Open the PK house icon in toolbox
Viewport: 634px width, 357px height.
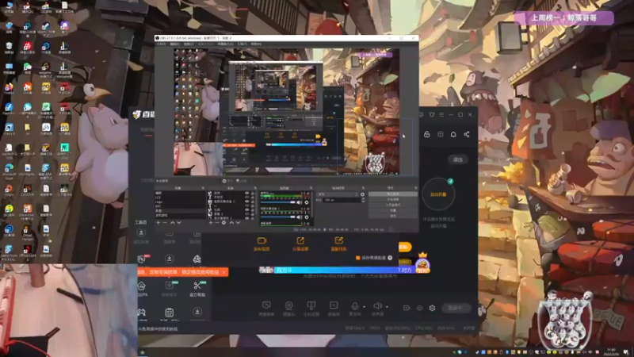142,286
